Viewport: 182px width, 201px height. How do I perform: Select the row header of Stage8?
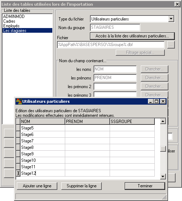point(18,147)
